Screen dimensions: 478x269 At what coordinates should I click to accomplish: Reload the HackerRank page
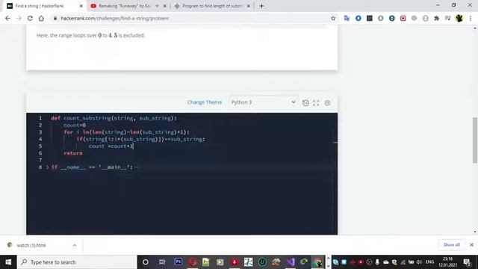30,18
